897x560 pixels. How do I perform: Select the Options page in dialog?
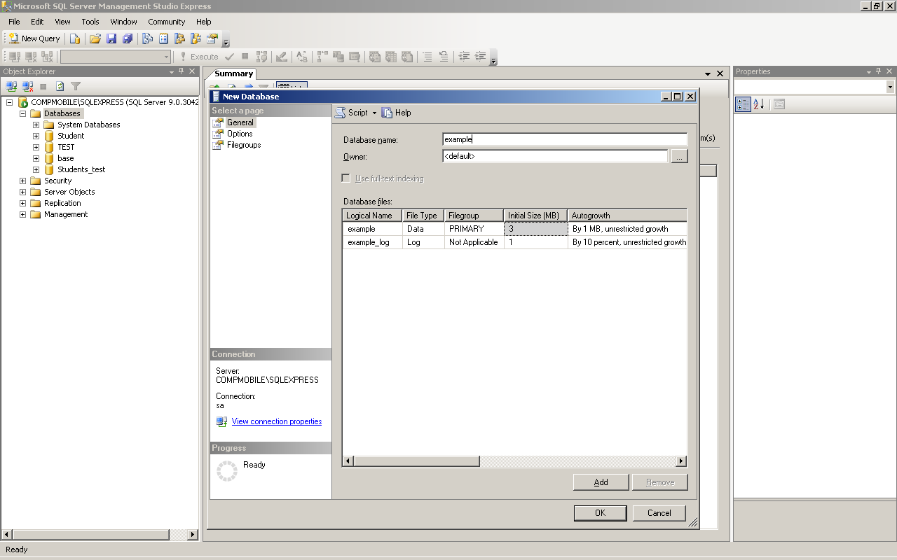tap(240, 134)
